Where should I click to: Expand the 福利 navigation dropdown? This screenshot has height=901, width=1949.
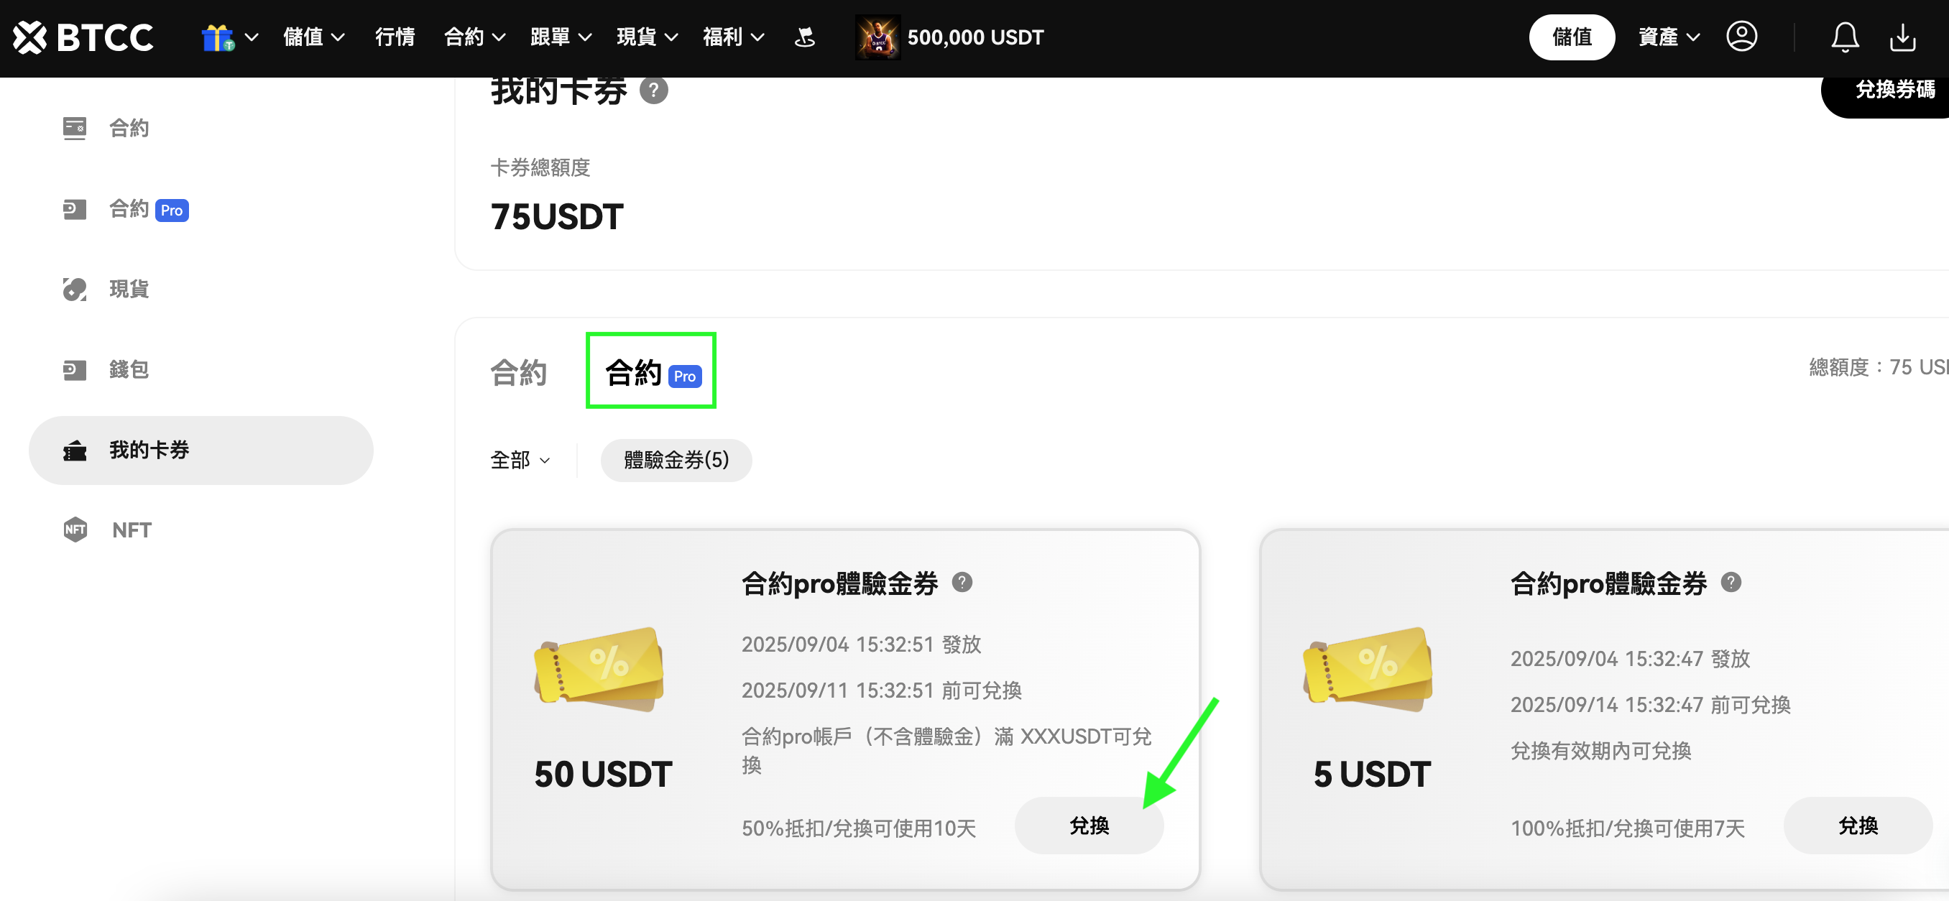coord(733,37)
